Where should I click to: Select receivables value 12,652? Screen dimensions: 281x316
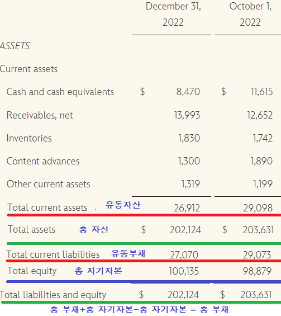point(260,115)
